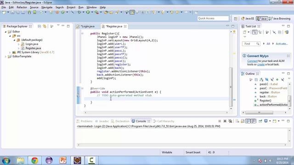Click Remove All Terminated Launches double-X icon
Viewport: 294px width, 165px height.
tap(230, 121)
